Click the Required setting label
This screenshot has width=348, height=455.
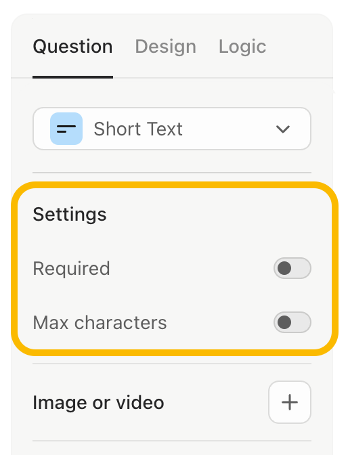[x=71, y=268]
